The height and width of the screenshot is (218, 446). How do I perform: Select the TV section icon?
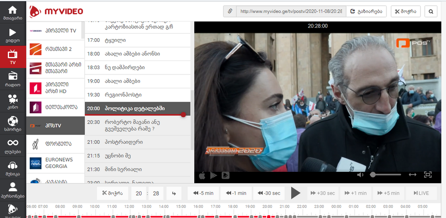click(13, 57)
